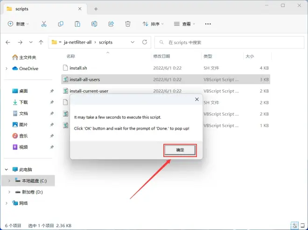The height and width of the screenshot is (230, 308).
Task: Click 确定 OK button in dialog
Action: [180, 150]
